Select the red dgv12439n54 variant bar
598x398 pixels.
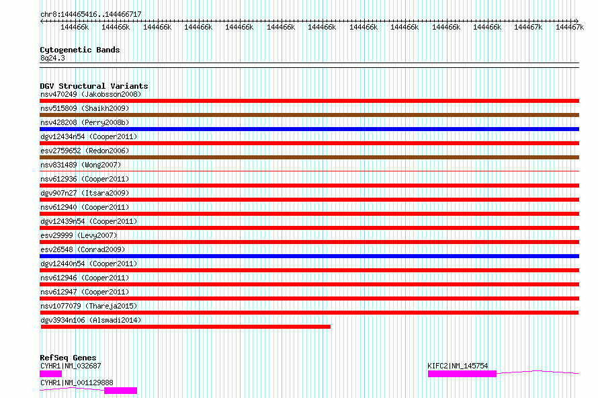[309, 228]
